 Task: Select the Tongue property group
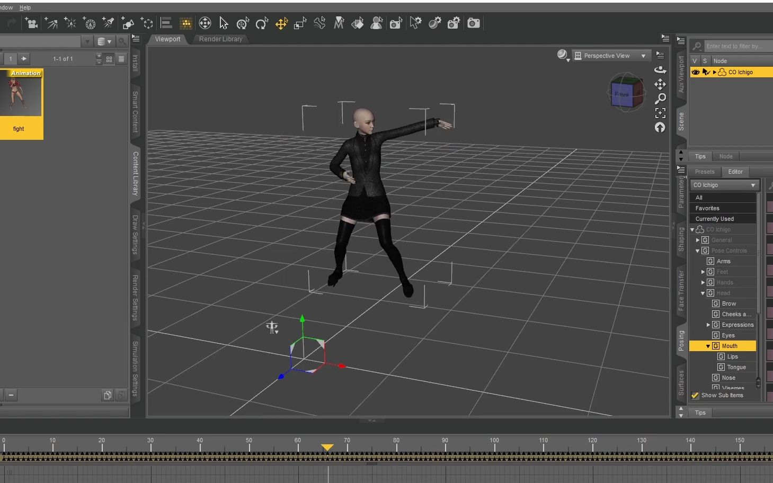coord(736,367)
